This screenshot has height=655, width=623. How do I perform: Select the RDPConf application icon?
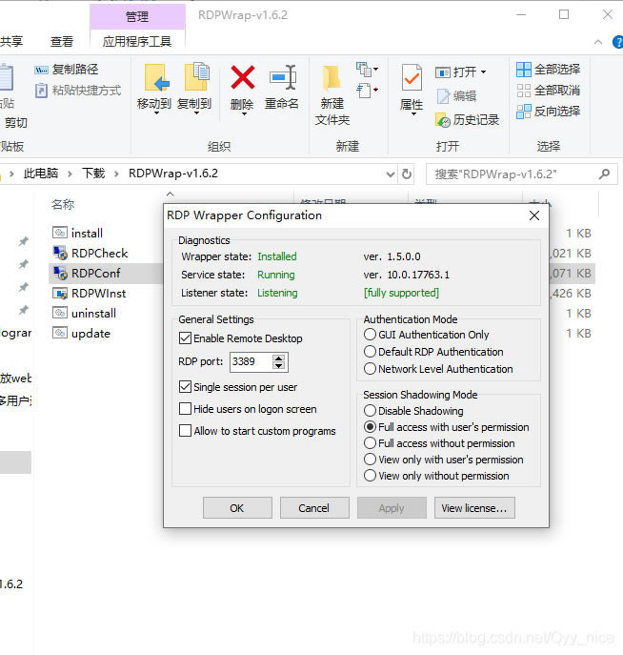click(x=60, y=273)
